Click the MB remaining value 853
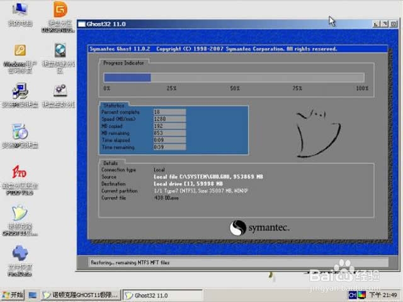This screenshot has height=302, width=403. [x=169, y=133]
